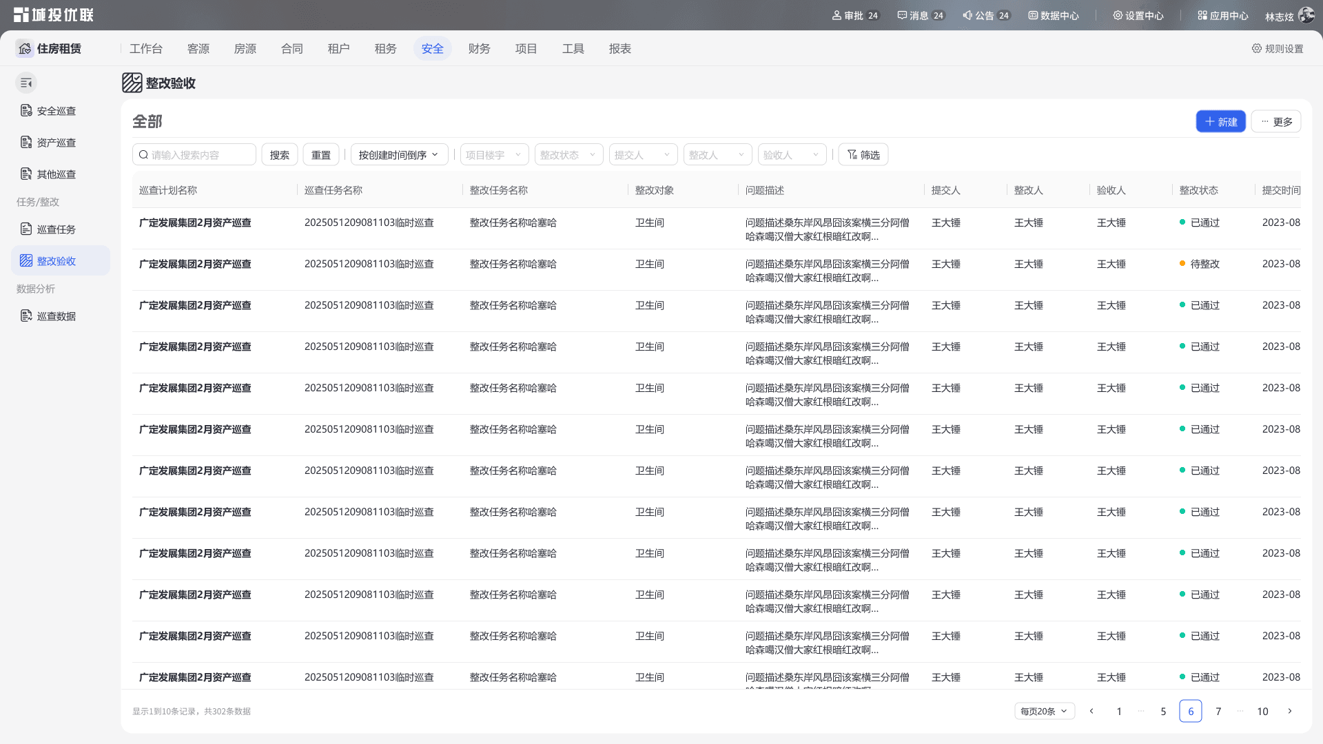Open 资产巡查 in the sidebar

coord(61,142)
